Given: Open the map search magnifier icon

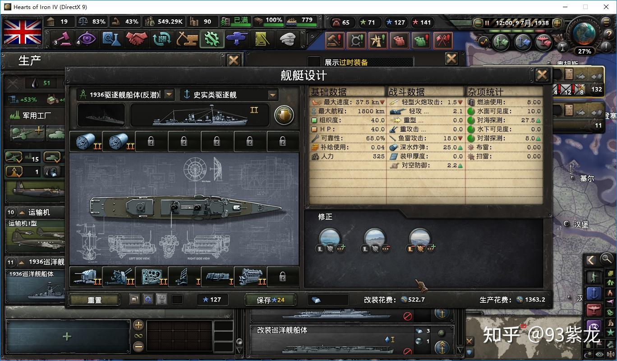Looking at the screenshot, I should point(607,259).
